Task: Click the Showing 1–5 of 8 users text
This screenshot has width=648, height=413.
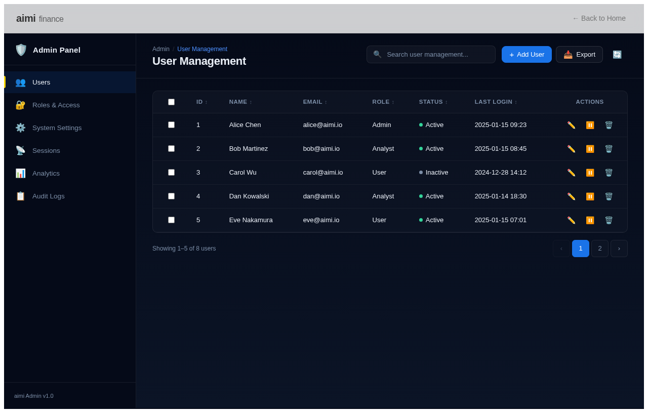Action: click(x=184, y=249)
